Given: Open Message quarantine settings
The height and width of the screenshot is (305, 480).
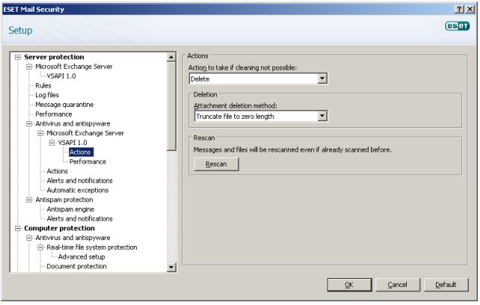Looking at the screenshot, I should tap(64, 105).
